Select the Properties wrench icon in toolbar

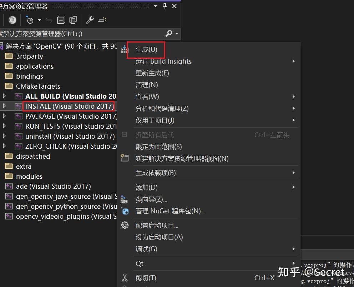(x=90, y=20)
